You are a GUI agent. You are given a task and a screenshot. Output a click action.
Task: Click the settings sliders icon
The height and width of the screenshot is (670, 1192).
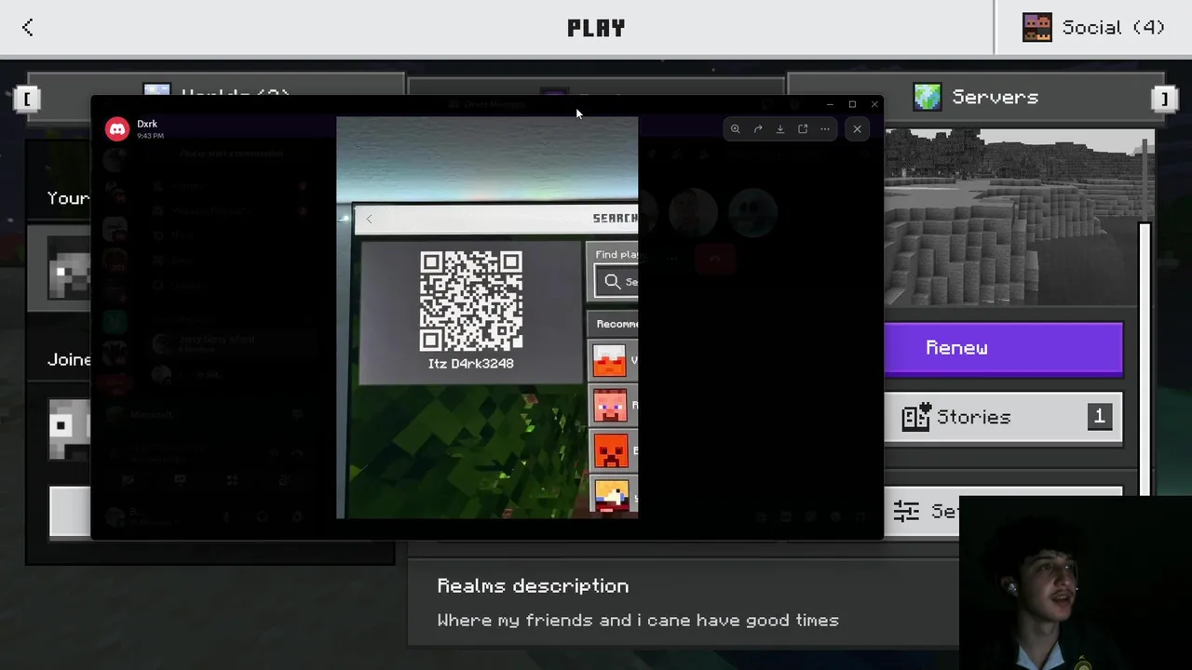click(906, 511)
